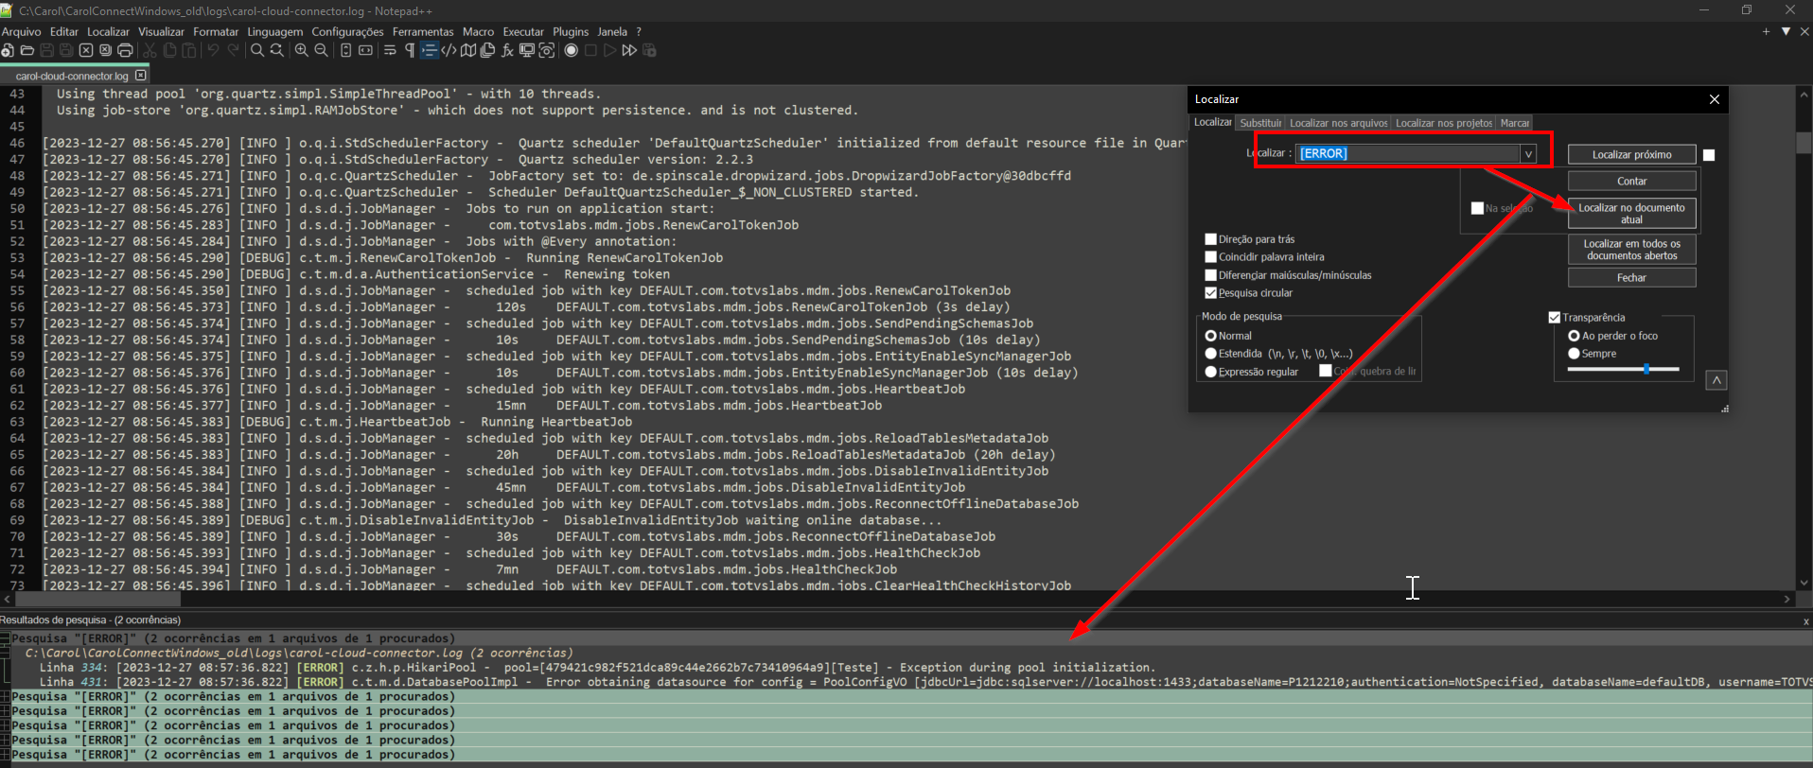Check 'Coincidir palavra inteira' option
The height and width of the screenshot is (768, 1813).
pyautogui.click(x=1210, y=257)
